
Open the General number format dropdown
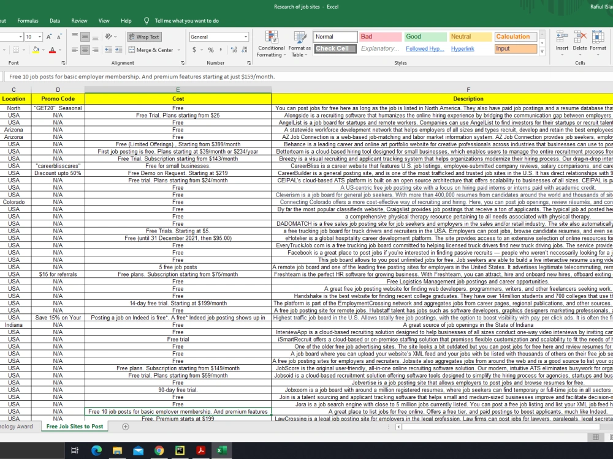[x=246, y=37]
